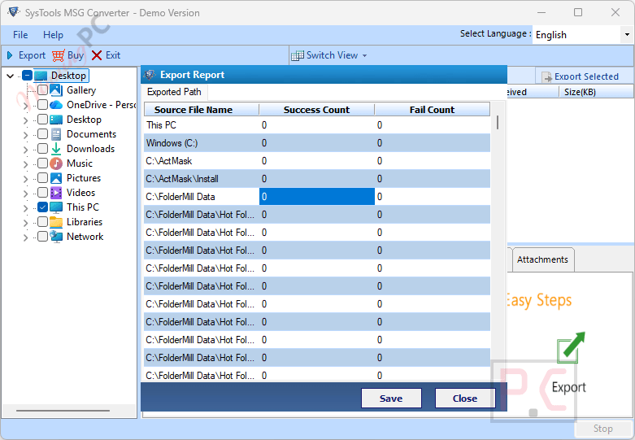635x440 pixels.
Task: Check the Gallery checkbox
Action: (x=42, y=90)
